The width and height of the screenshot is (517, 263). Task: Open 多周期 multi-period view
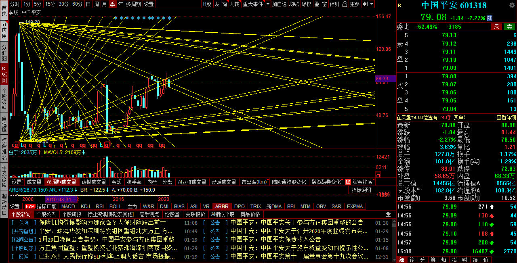point(133,4)
